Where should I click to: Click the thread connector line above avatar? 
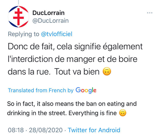(18, 2)
